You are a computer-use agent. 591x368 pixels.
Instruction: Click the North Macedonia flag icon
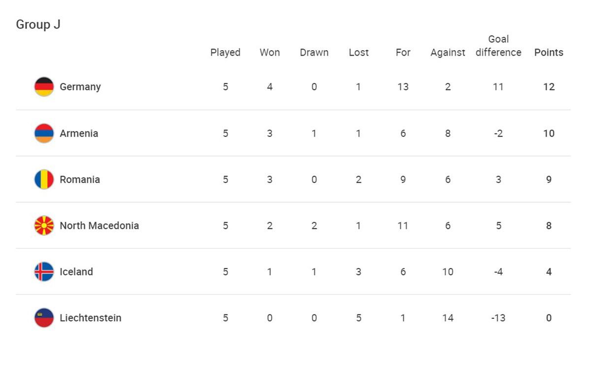click(44, 226)
